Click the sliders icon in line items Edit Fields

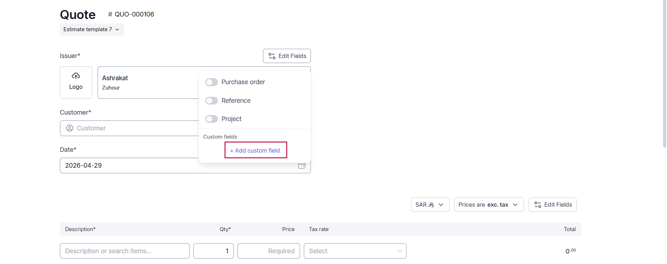pos(538,205)
